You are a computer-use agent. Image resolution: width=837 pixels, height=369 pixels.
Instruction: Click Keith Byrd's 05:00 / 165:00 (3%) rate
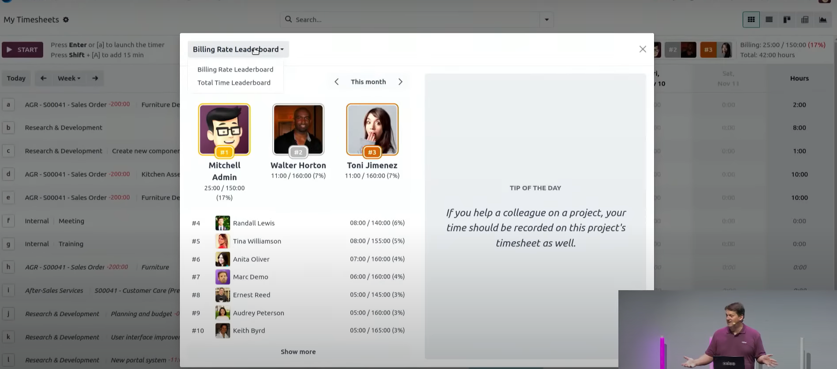coord(377,330)
